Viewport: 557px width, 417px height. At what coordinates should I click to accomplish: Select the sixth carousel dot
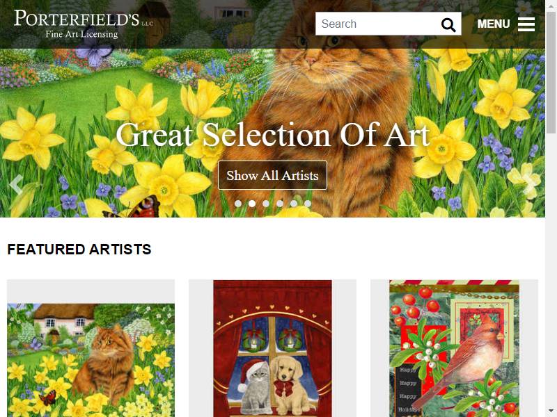[308, 204]
